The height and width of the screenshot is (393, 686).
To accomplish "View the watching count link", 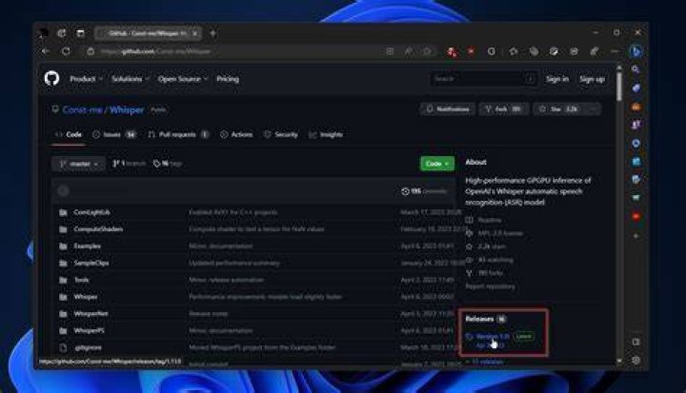I will click(490, 260).
